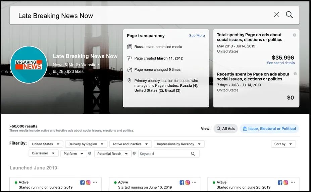Click the page created flag icon

[x=129, y=58]
